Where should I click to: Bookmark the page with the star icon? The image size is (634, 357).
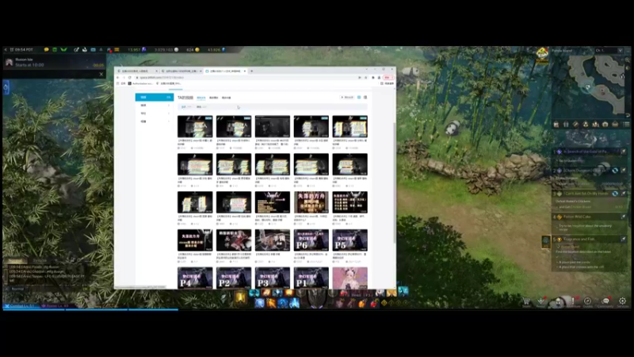click(x=366, y=77)
